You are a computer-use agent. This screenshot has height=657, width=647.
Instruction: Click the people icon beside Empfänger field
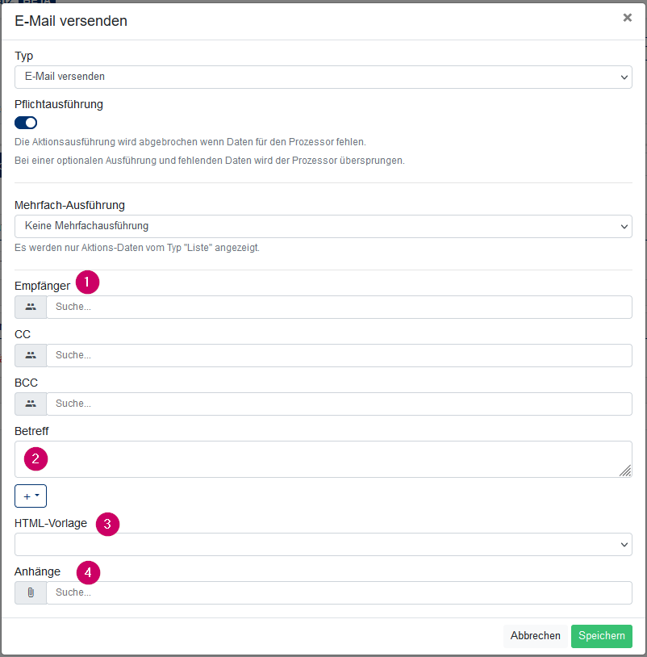pos(31,307)
